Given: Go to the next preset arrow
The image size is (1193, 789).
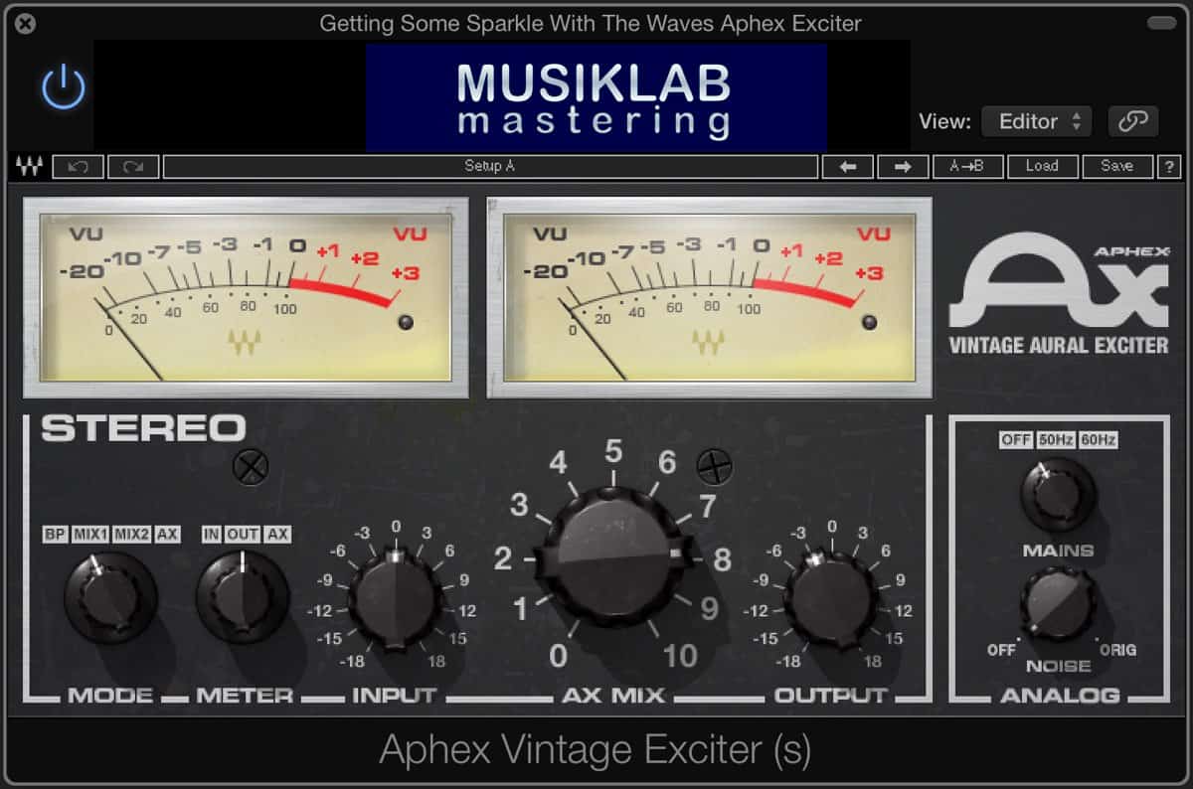Looking at the screenshot, I should (903, 167).
